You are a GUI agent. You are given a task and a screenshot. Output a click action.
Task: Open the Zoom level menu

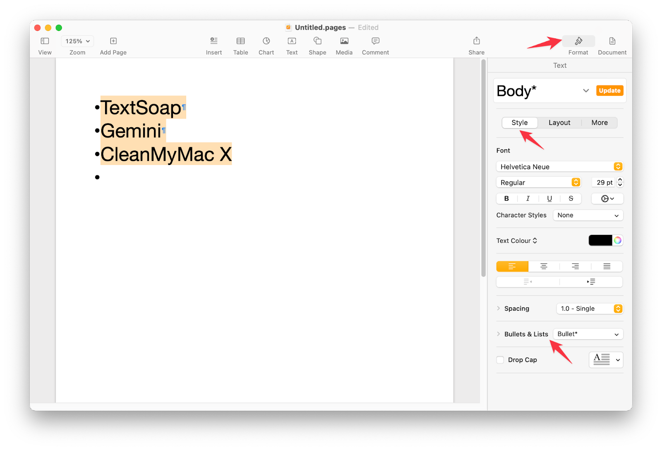pos(77,41)
